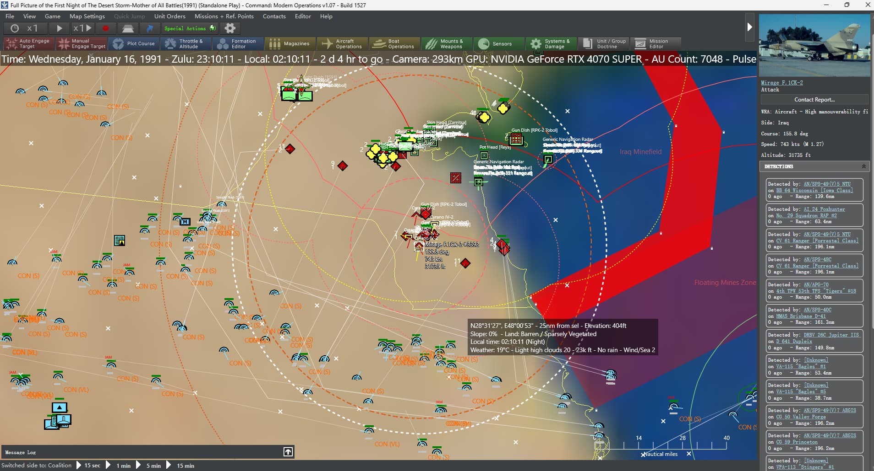Open CG 50 Valley Forge link
This screenshot has height=471, width=874.
[801, 417]
